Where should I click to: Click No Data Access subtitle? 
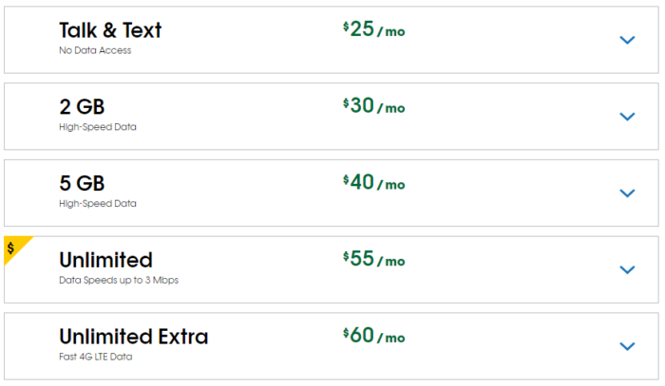click(95, 50)
